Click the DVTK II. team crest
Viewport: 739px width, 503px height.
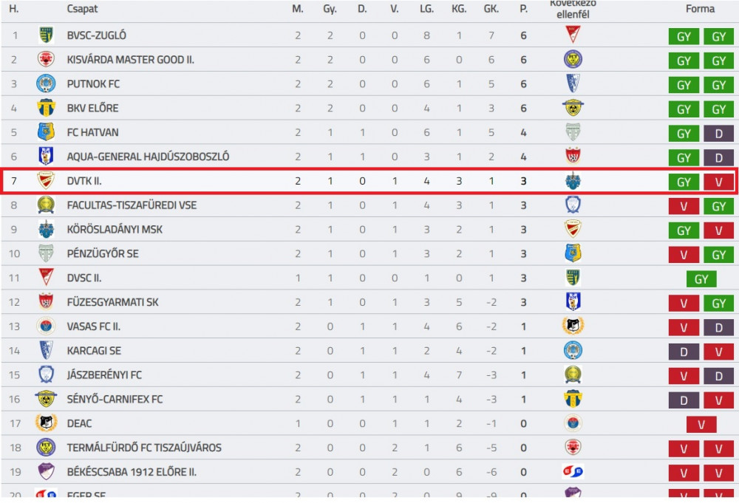(x=46, y=181)
